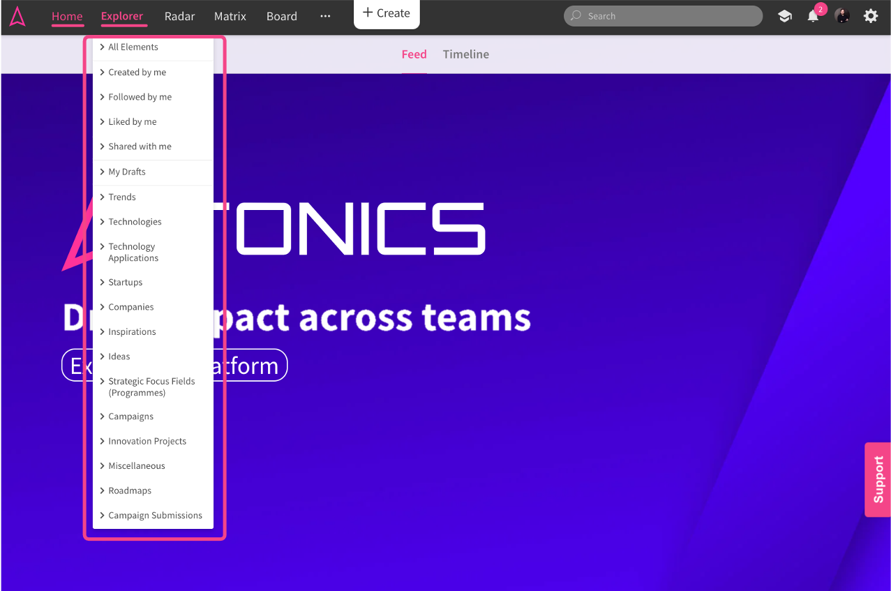Viewport: 891px width, 591px height.
Task: Open the Radar navigation item
Action: 179,16
